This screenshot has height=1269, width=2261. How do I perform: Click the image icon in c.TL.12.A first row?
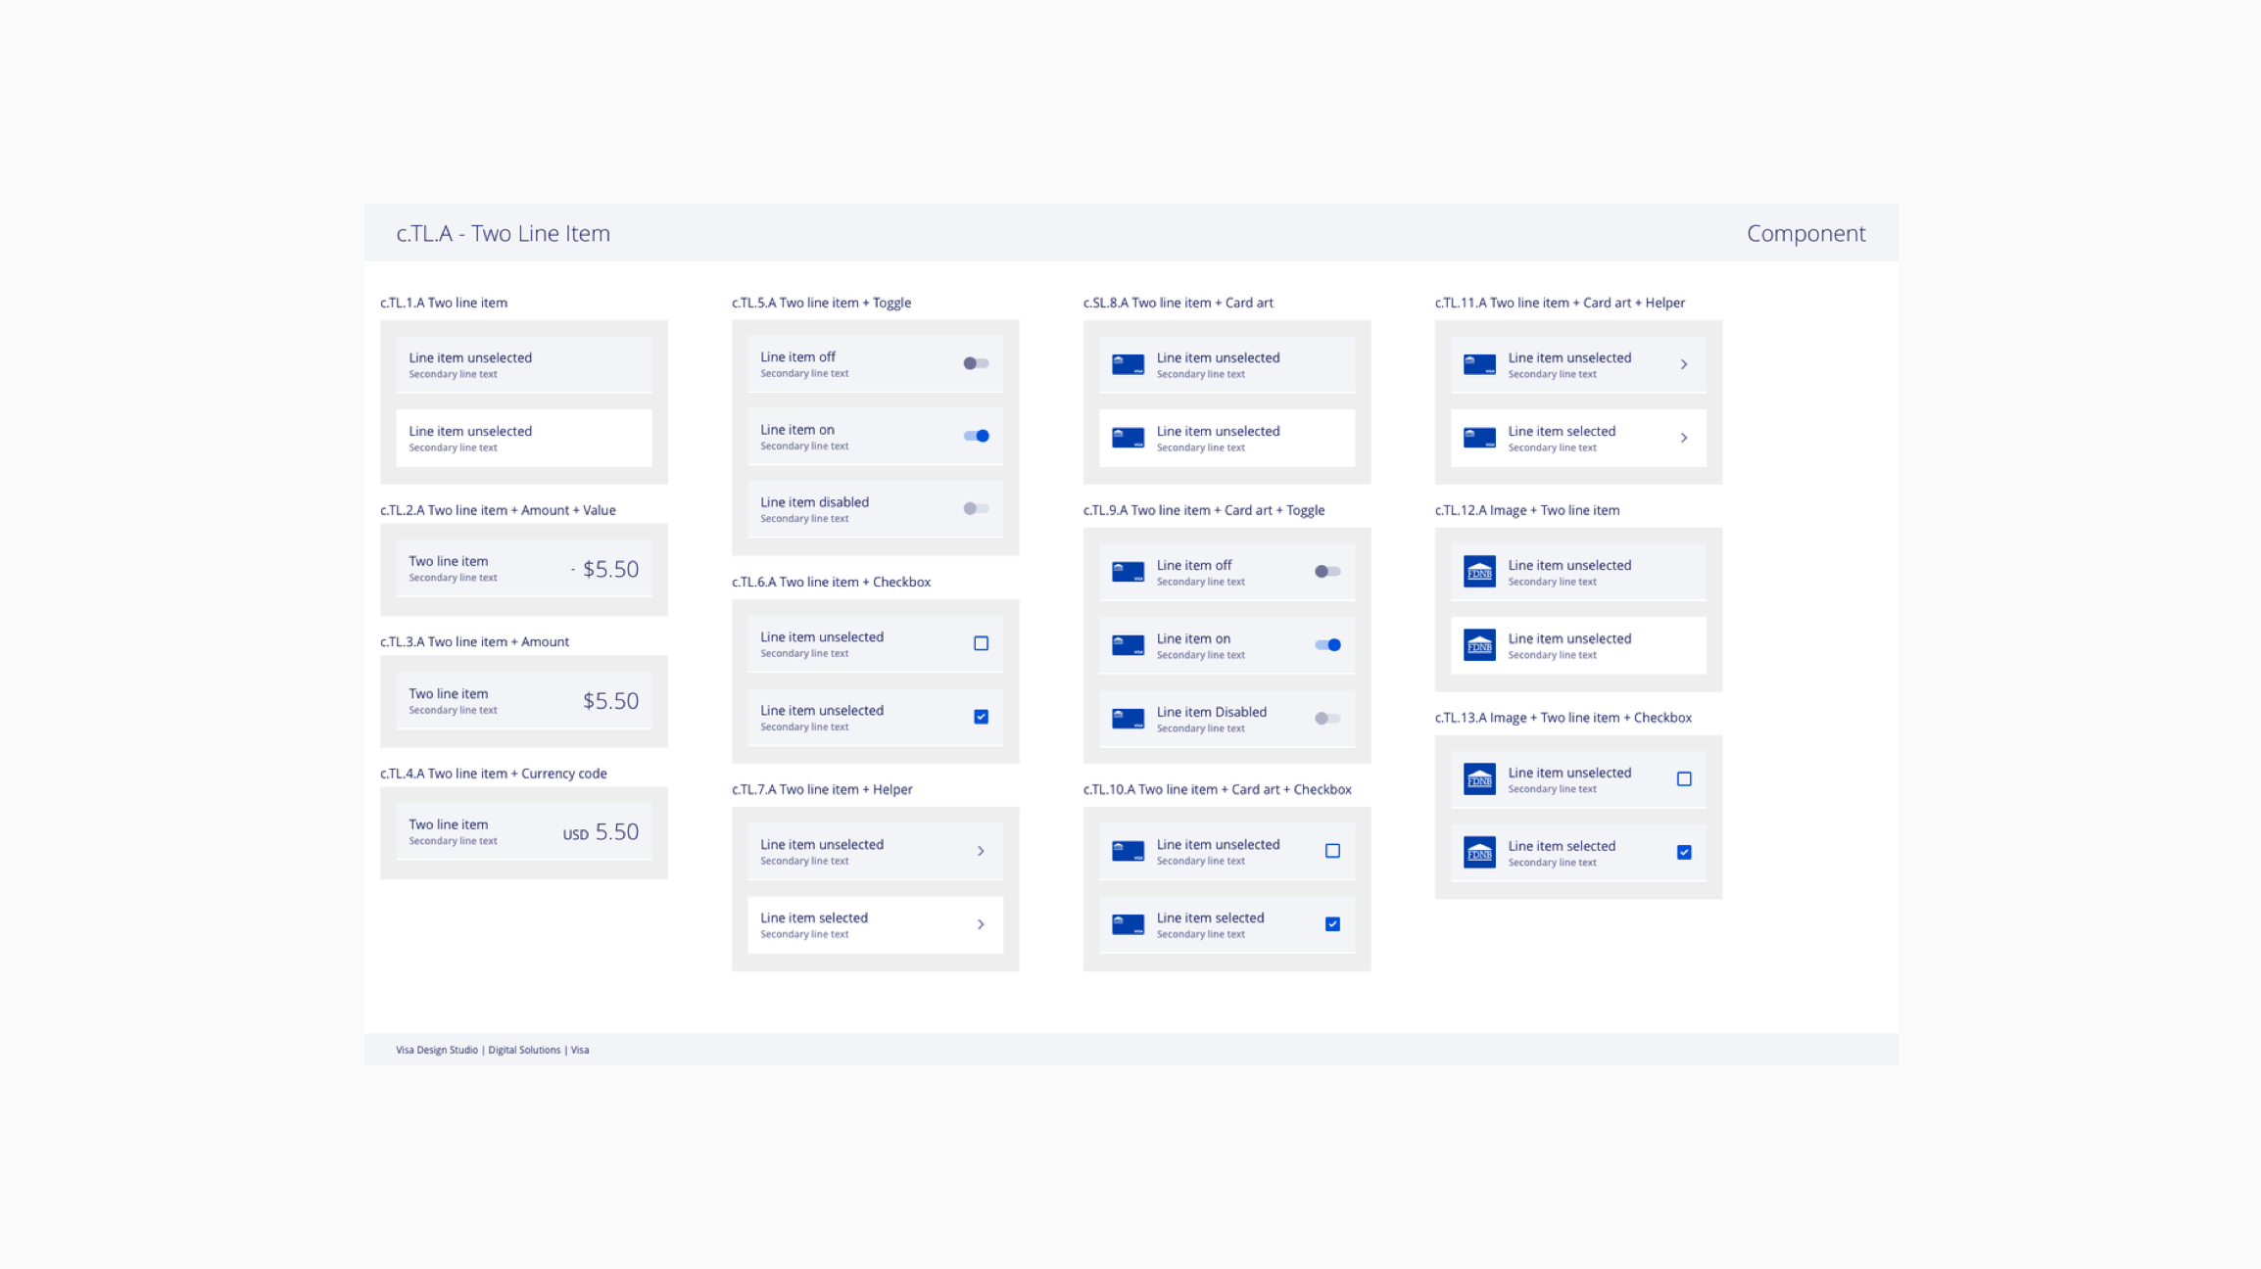coord(1480,569)
